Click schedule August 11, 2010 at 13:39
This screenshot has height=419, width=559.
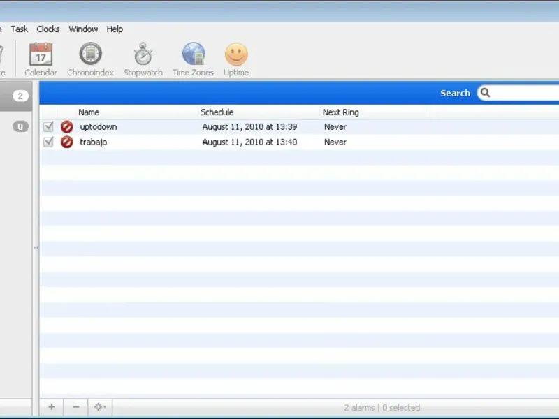(249, 127)
